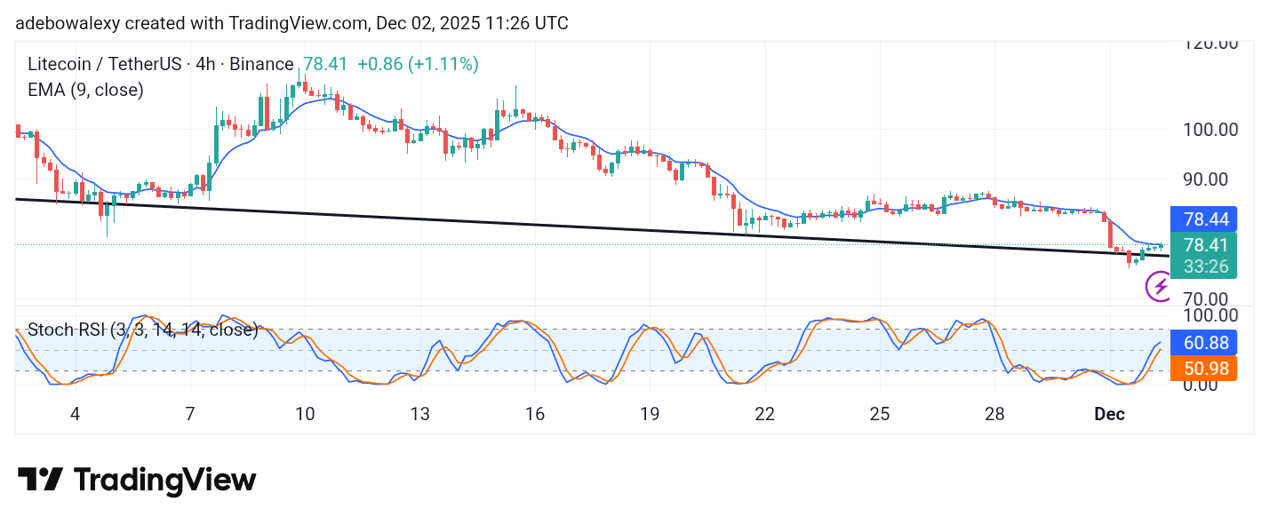This screenshot has height=525, width=1269.
Task: Click the purple lightning bolt icon
Action: click(1159, 286)
